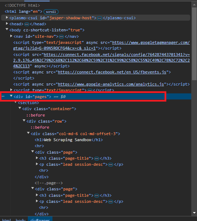Click ellipsis badge in first page-title h3
Image resolution: width=197 pixels, height=221 pixels.
[x=96, y=159]
